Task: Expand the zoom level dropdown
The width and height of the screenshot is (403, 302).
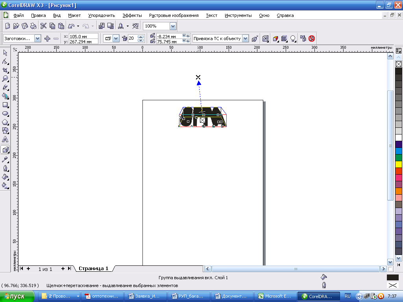Action: point(173,26)
